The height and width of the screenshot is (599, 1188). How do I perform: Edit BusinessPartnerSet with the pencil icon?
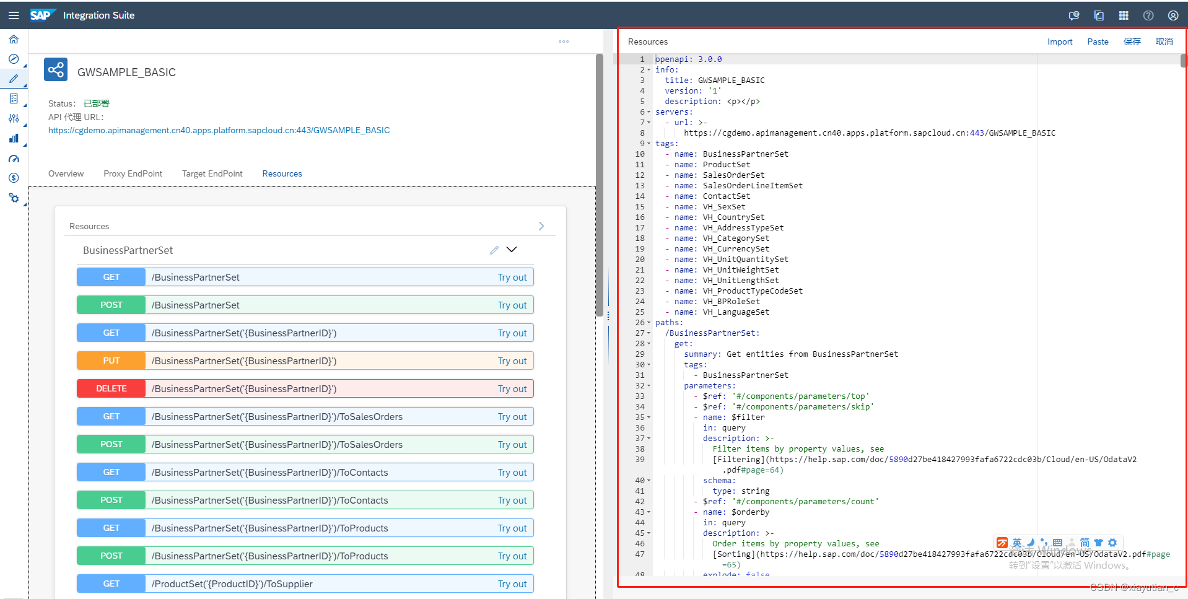click(x=494, y=250)
